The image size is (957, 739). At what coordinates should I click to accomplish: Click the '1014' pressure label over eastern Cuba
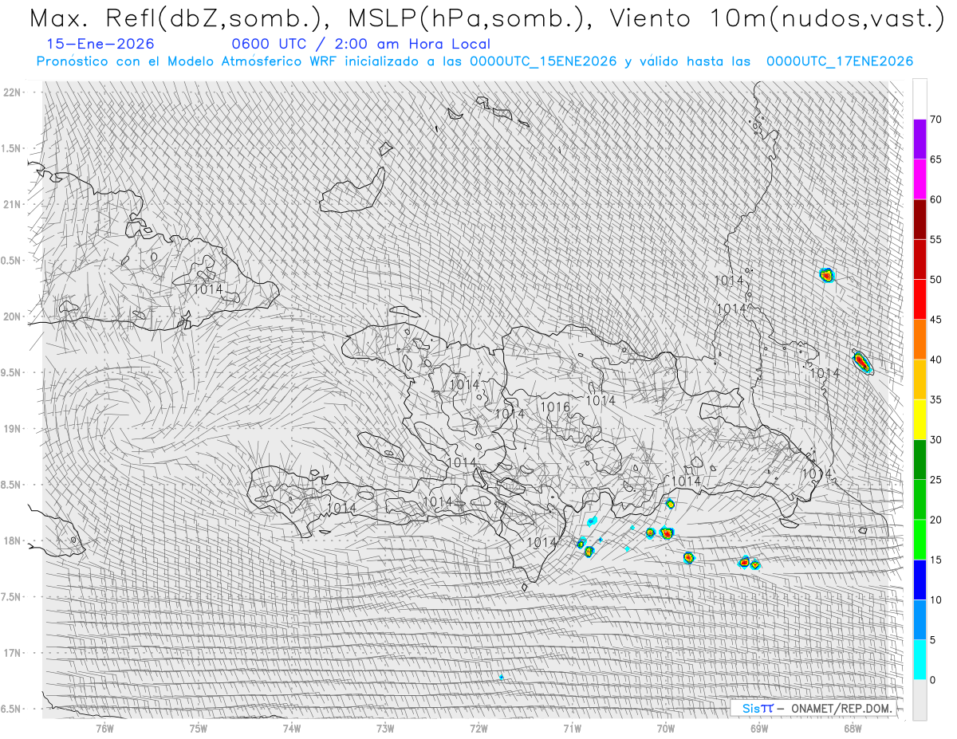click(208, 289)
